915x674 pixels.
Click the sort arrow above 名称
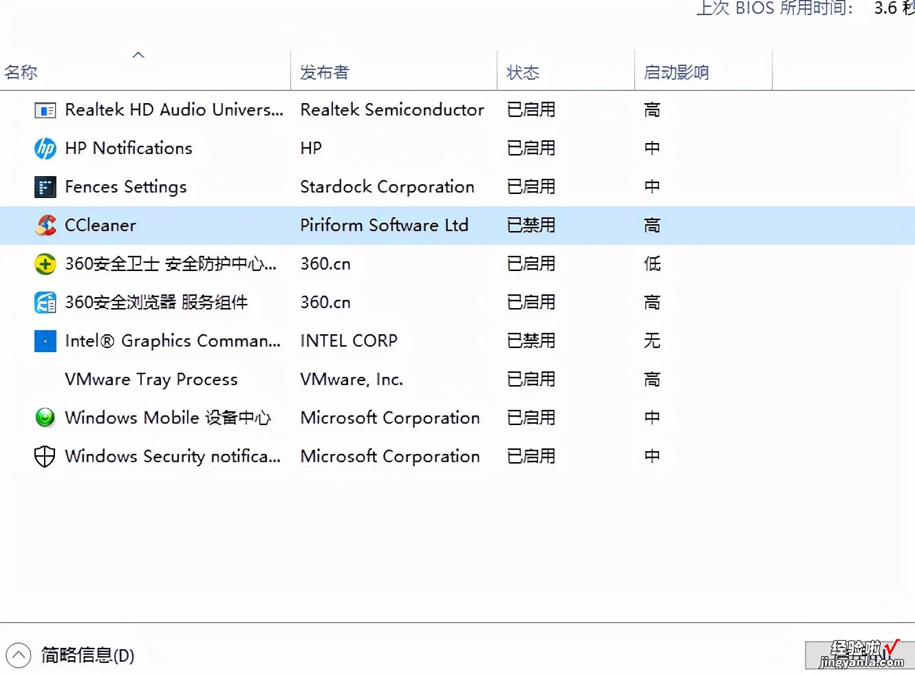point(138,55)
